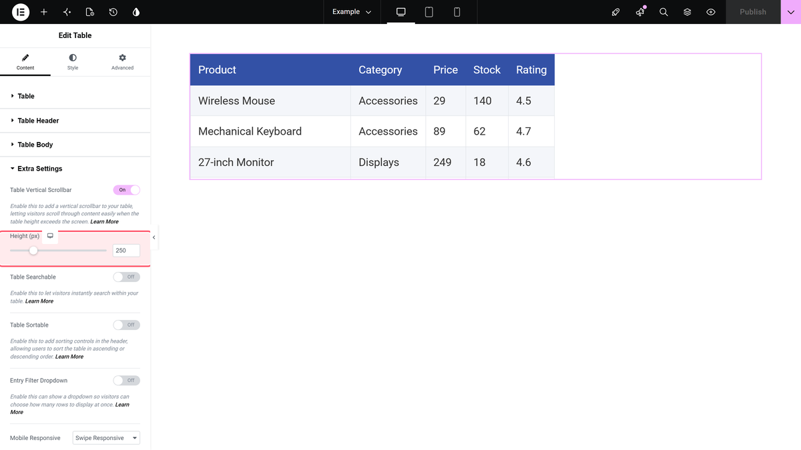This screenshot has width=801, height=450.
Task: Click the droplet theme icon in the top bar
Action: click(136, 12)
